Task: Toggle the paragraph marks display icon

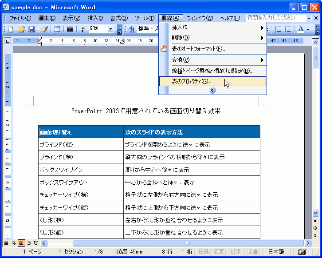Action: tap(83, 29)
